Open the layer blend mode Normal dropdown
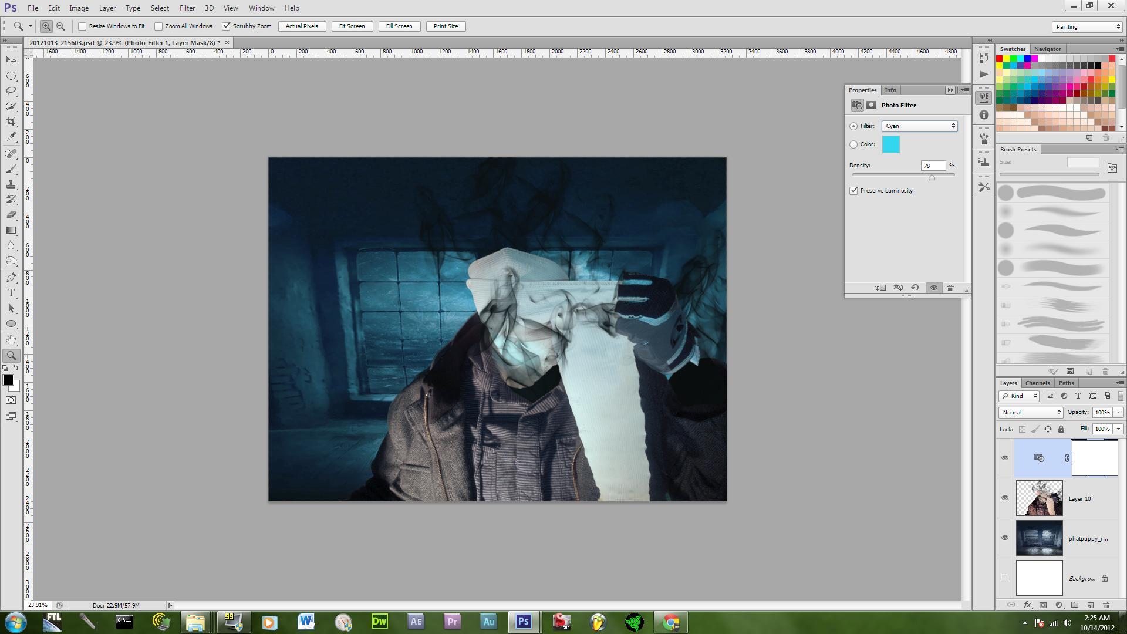The image size is (1127, 634). click(1031, 412)
